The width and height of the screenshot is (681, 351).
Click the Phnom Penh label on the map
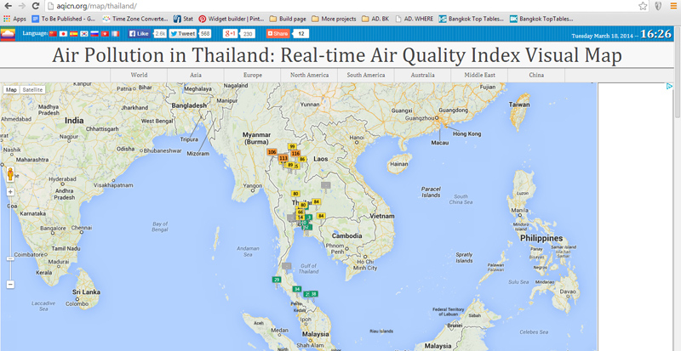pyautogui.click(x=337, y=249)
